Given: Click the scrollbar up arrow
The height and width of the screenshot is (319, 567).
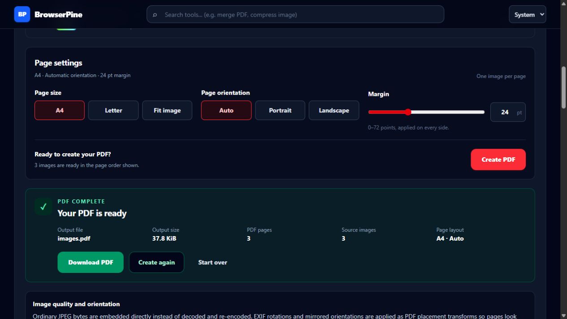Looking at the screenshot, I should [563, 4].
